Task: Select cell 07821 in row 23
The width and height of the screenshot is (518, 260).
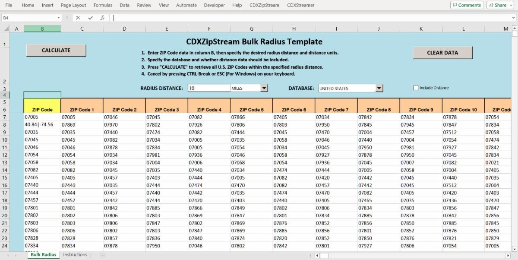Action: (x=464, y=238)
